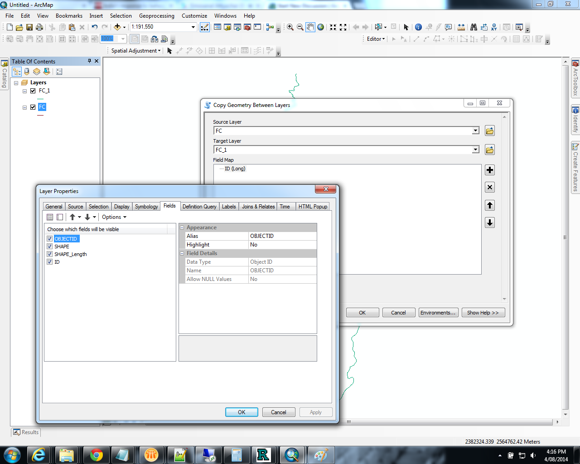This screenshot has height=464, width=580.
Task: Toggle FC_1 layer visibility checkbox
Action: click(33, 91)
